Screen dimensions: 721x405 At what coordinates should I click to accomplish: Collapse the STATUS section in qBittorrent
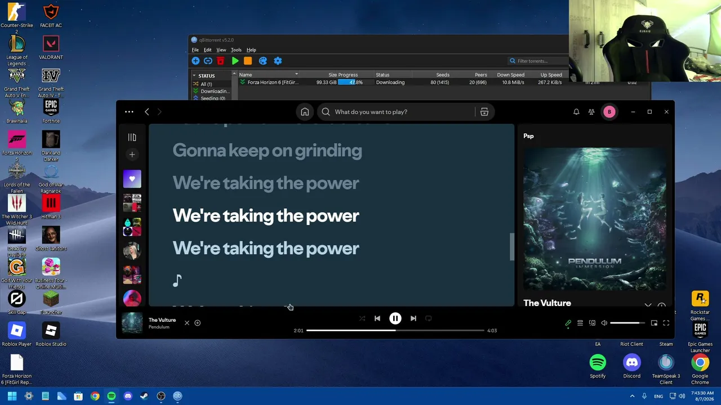pos(194,75)
